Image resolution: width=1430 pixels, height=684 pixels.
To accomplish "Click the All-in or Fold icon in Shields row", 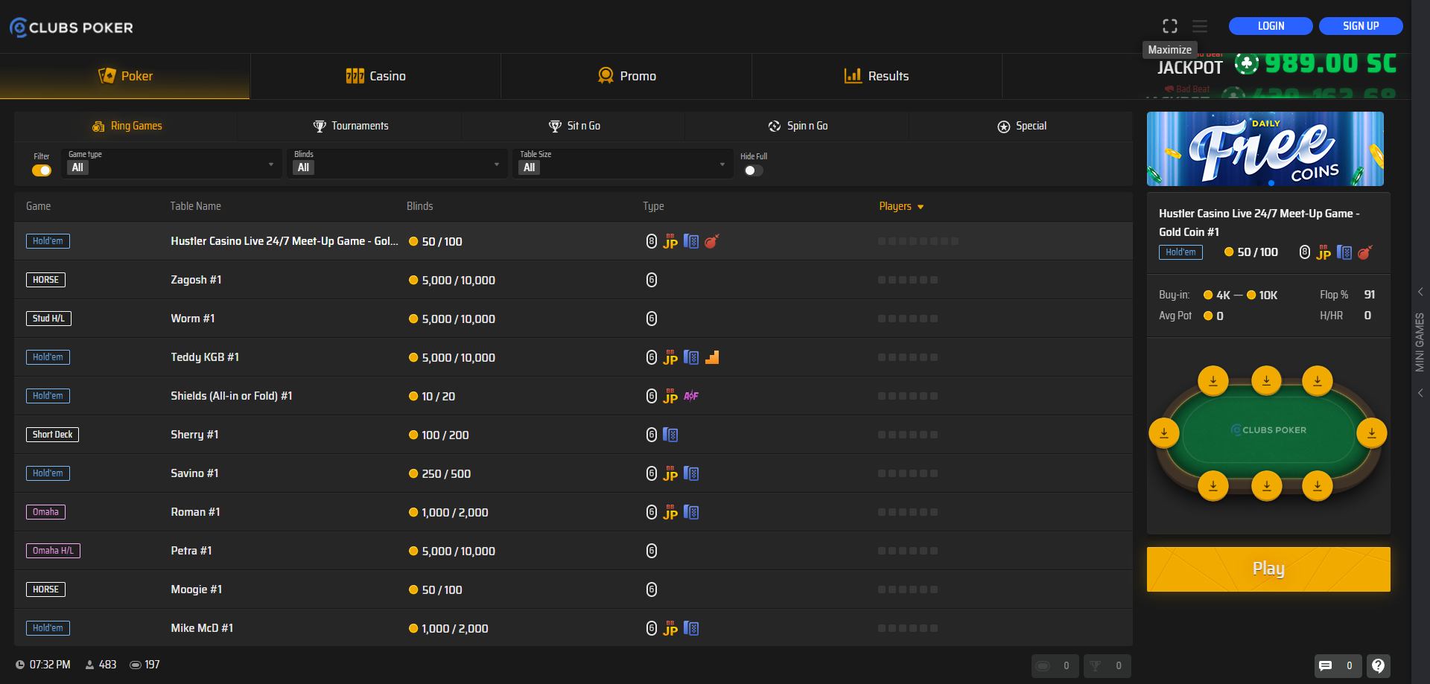I will (x=691, y=396).
